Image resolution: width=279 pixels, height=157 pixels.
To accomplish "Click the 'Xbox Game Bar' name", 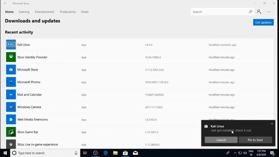I will coord(27,132).
